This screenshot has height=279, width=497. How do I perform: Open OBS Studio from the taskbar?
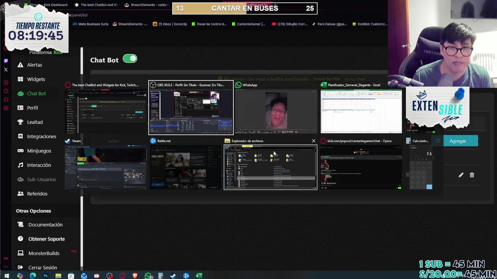click(109, 276)
